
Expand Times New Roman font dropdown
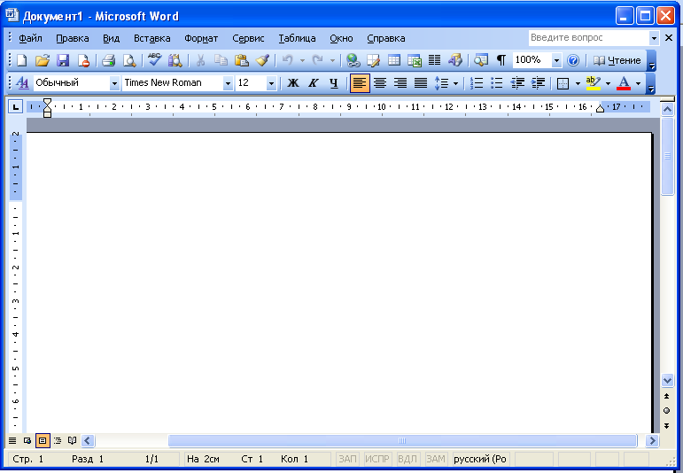click(x=228, y=82)
